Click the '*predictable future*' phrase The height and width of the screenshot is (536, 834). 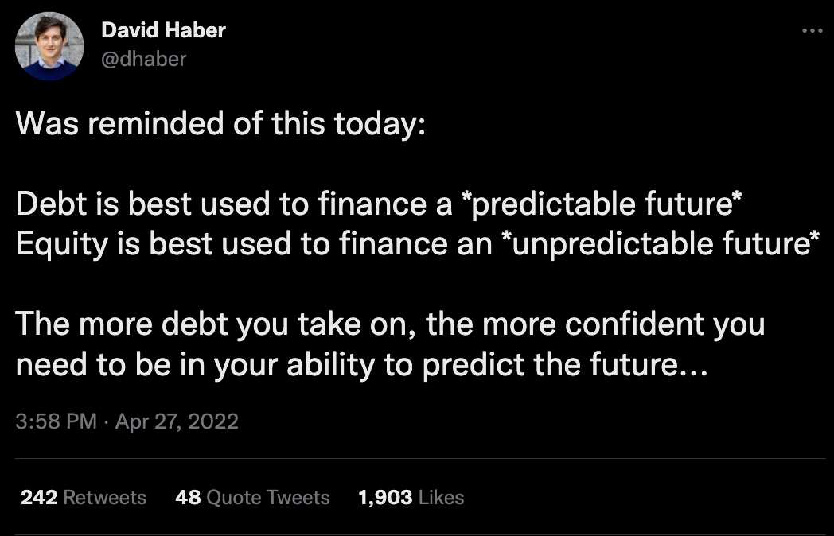click(x=602, y=204)
